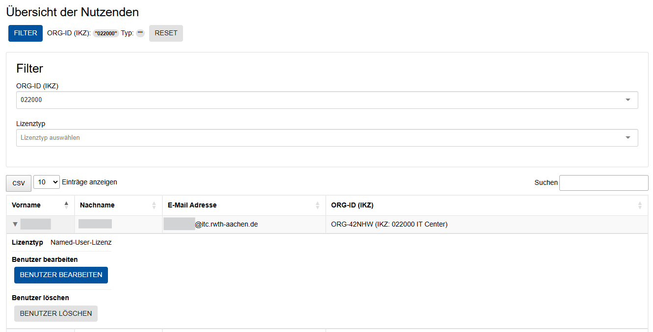653x332 pixels.
Task: Export the table via CSV button
Action: coord(19,183)
